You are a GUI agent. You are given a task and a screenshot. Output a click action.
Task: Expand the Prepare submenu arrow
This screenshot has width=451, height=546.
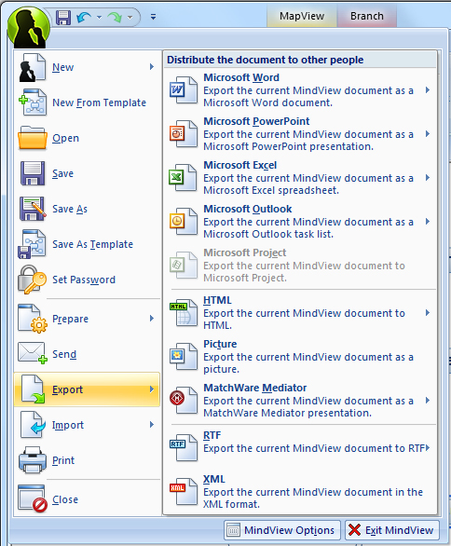coord(152,319)
